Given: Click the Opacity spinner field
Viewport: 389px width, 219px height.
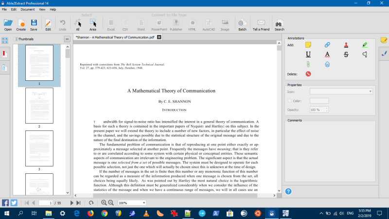Looking at the screenshot, I should (319, 109).
